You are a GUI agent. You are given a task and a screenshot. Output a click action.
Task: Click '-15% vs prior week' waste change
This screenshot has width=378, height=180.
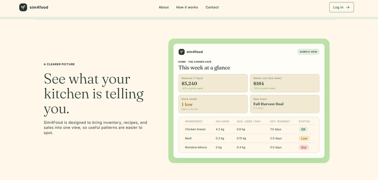264,89
